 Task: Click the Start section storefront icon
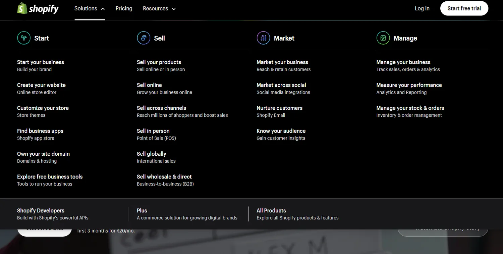[x=24, y=38]
